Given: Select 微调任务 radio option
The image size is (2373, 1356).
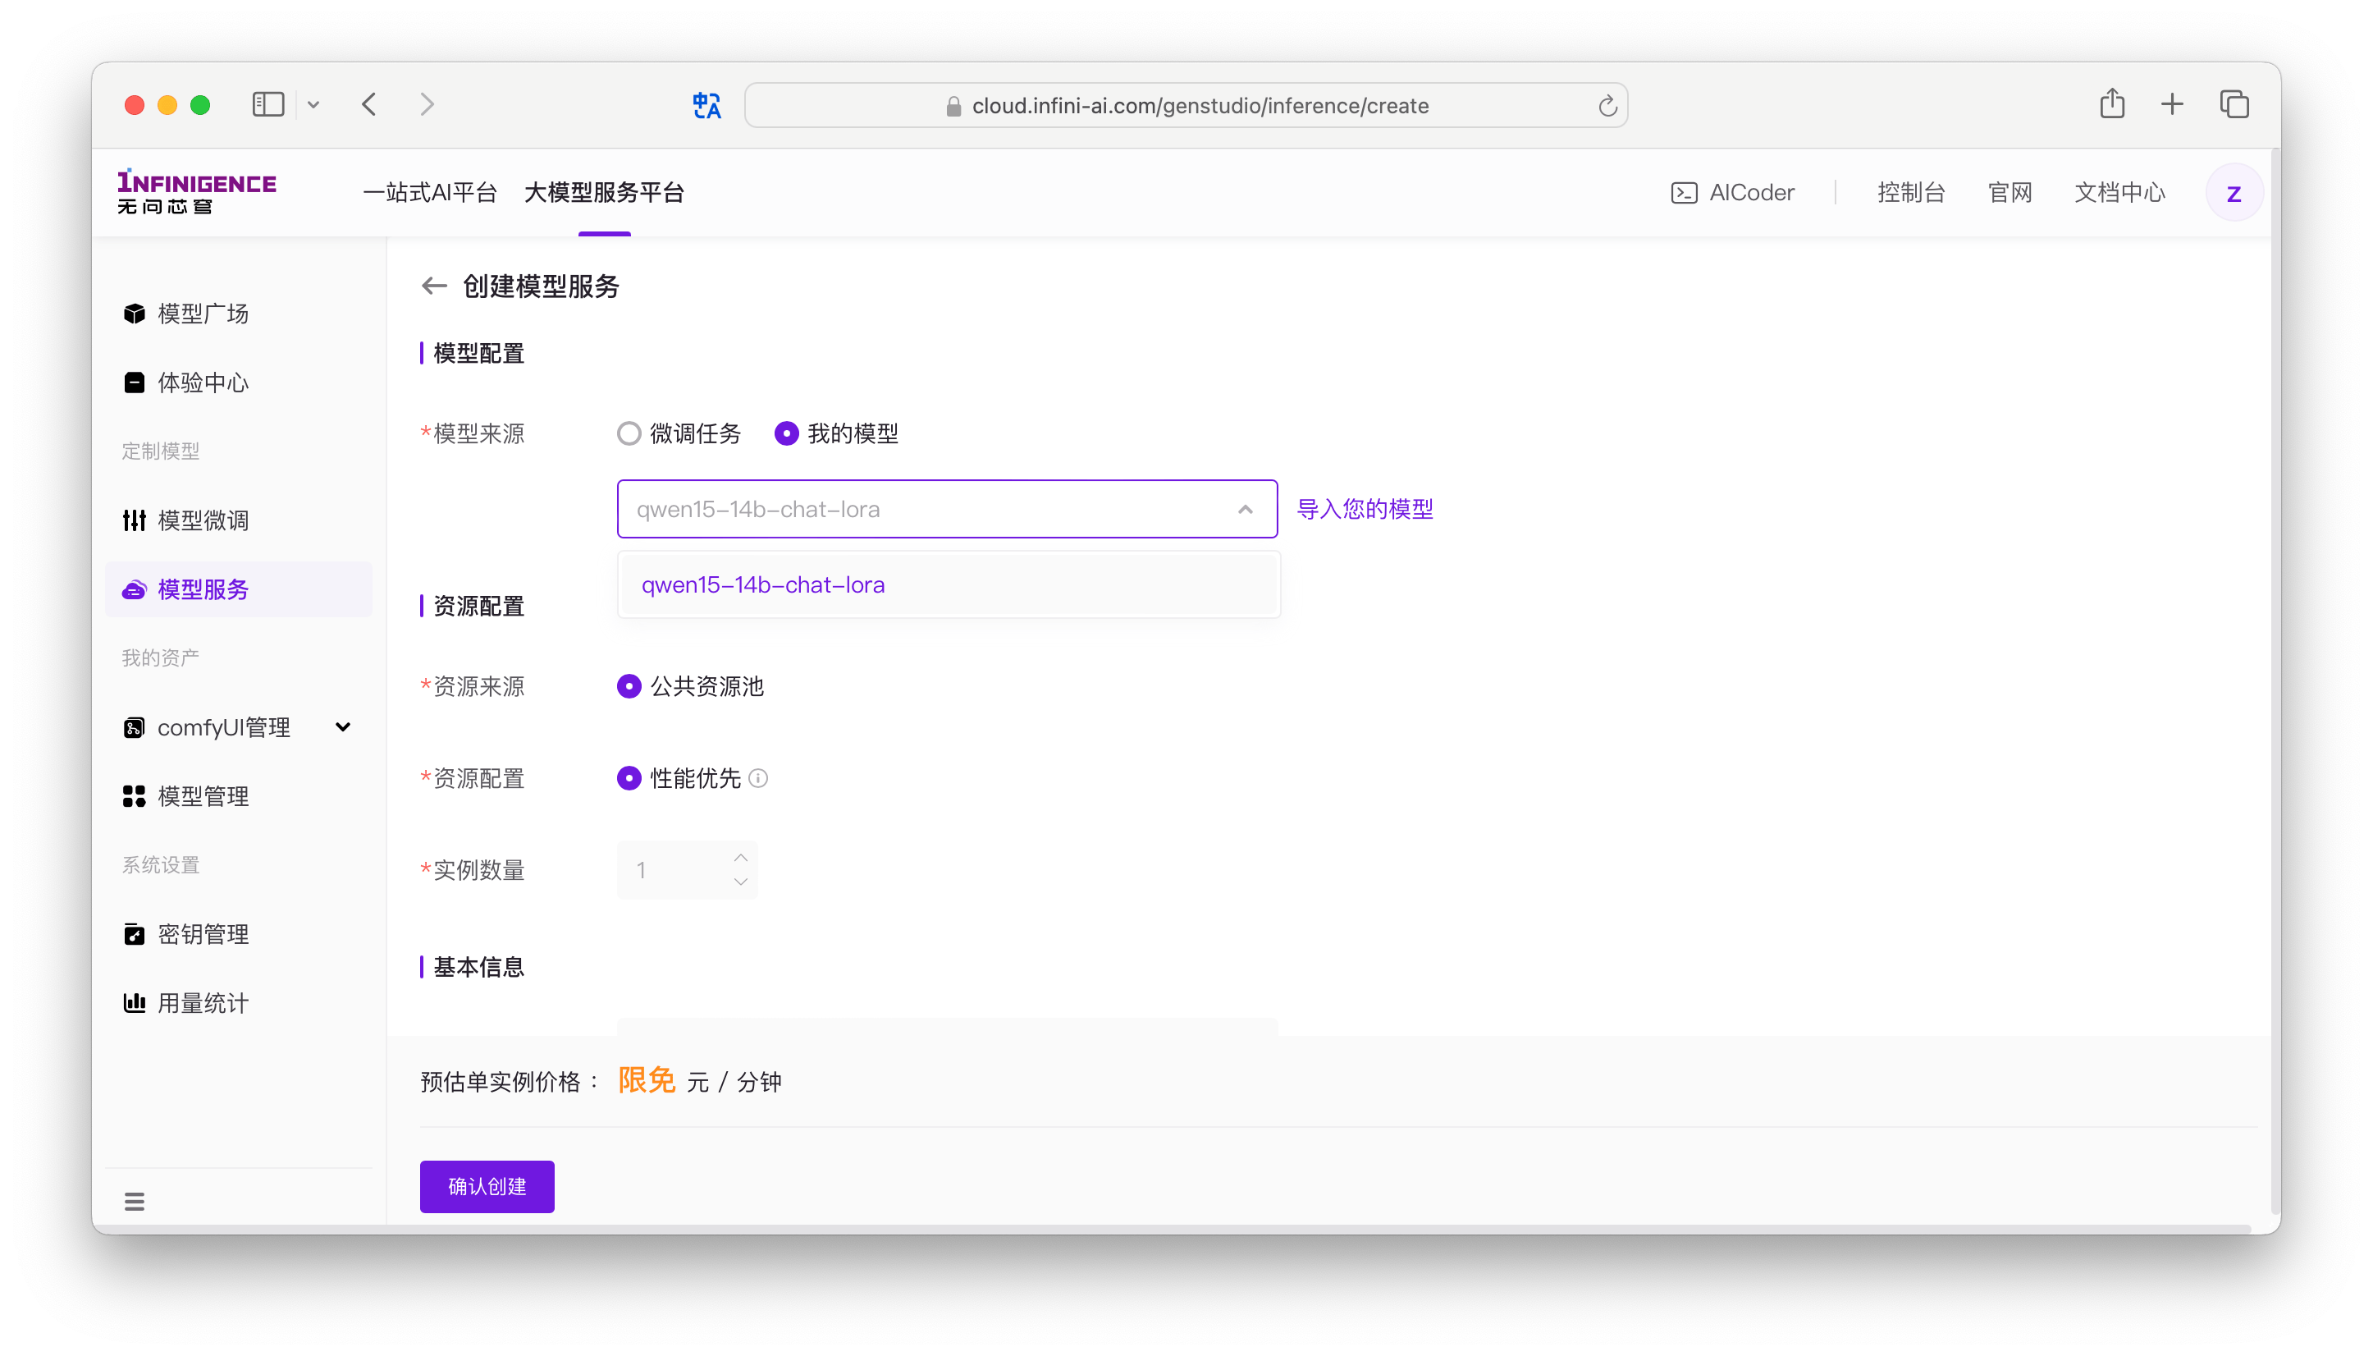Looking at the screenshot, I should (629, 434).
